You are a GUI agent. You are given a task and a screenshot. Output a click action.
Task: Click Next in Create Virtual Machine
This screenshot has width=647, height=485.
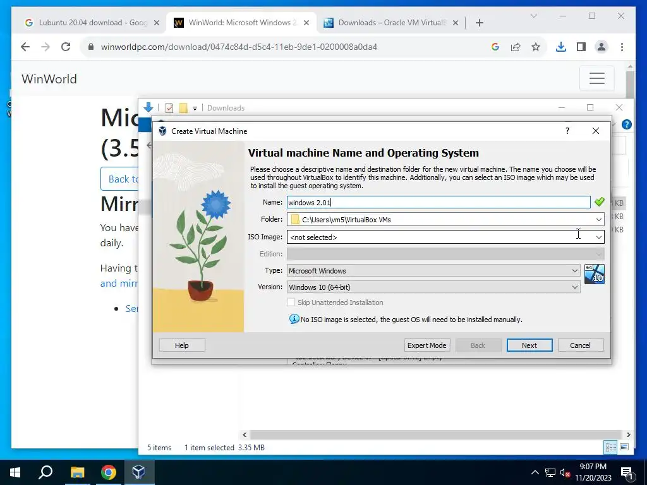tap(529, 345)
